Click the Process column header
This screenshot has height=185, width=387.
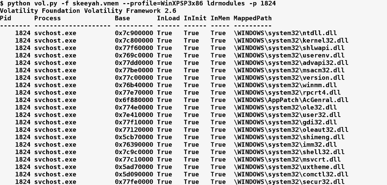(48, 18)
